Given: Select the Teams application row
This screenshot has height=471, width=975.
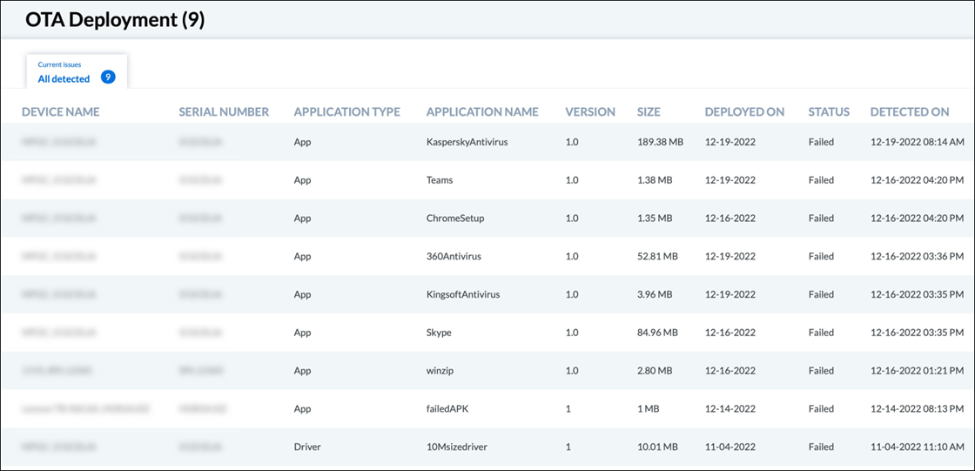Looking at the screenshot, I should (x=440, y=180).
